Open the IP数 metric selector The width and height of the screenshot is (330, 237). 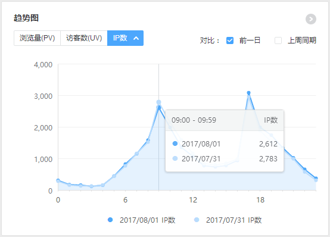125,38
